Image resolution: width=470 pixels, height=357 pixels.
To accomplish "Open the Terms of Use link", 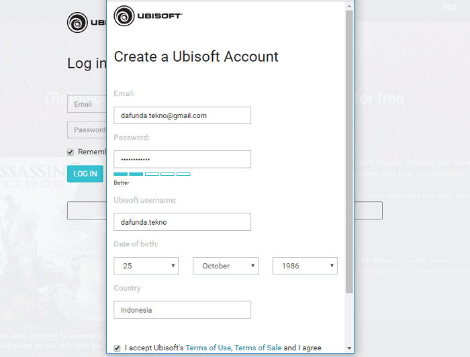I will tap(207, 348).
